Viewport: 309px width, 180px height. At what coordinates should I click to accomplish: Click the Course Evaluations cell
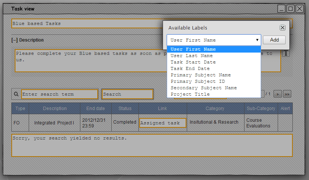coord(261,123)
